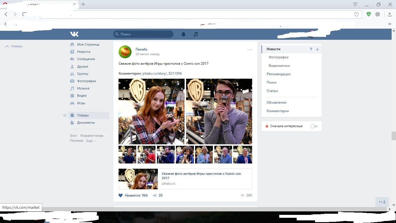Click Пикабу community avatar
Viewport: 396px width, 223px height.
[125, 52]
